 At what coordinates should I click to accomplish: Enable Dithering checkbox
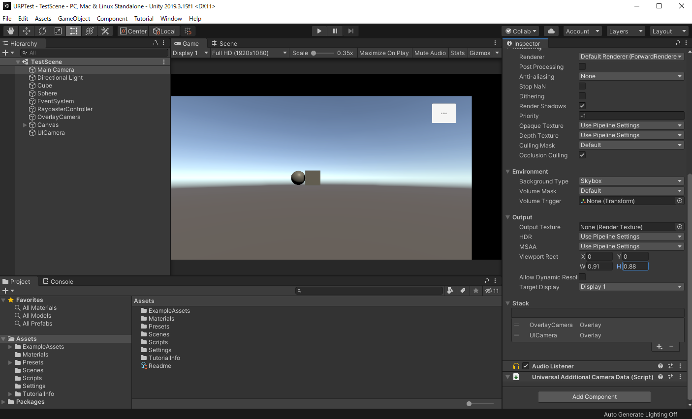point(582,96)
